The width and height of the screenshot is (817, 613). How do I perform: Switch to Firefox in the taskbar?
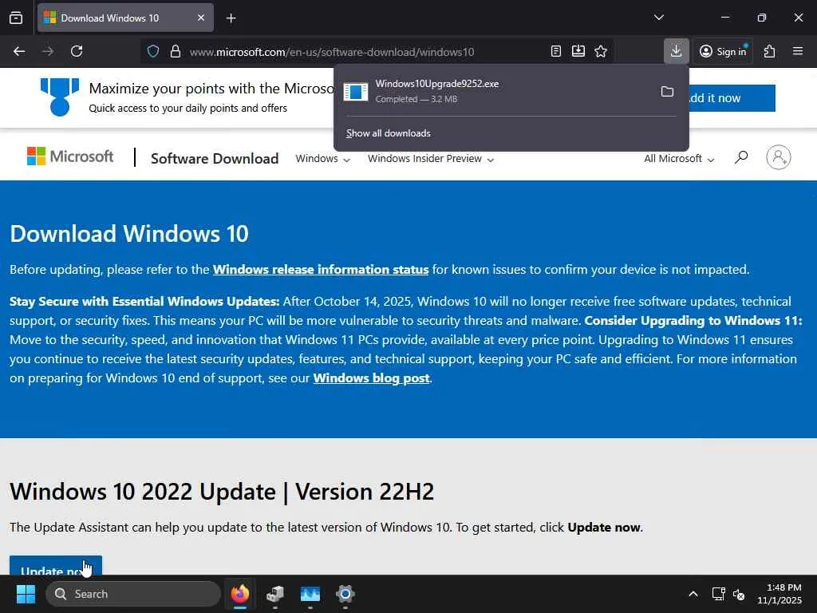pos(239,594)
